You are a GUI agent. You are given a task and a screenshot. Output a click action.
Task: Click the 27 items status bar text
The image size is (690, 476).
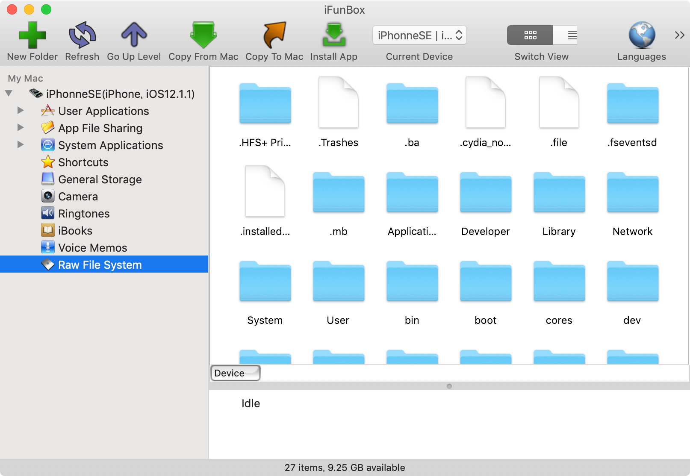click(x=345, y=467)
